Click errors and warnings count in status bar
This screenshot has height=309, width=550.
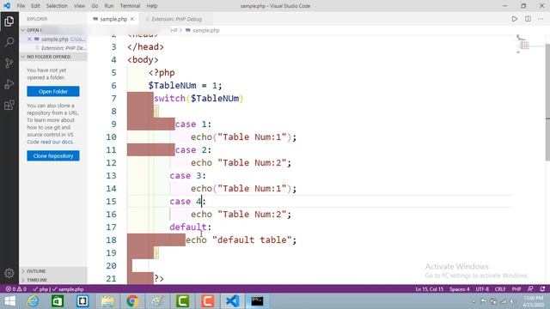coord(16,289)
